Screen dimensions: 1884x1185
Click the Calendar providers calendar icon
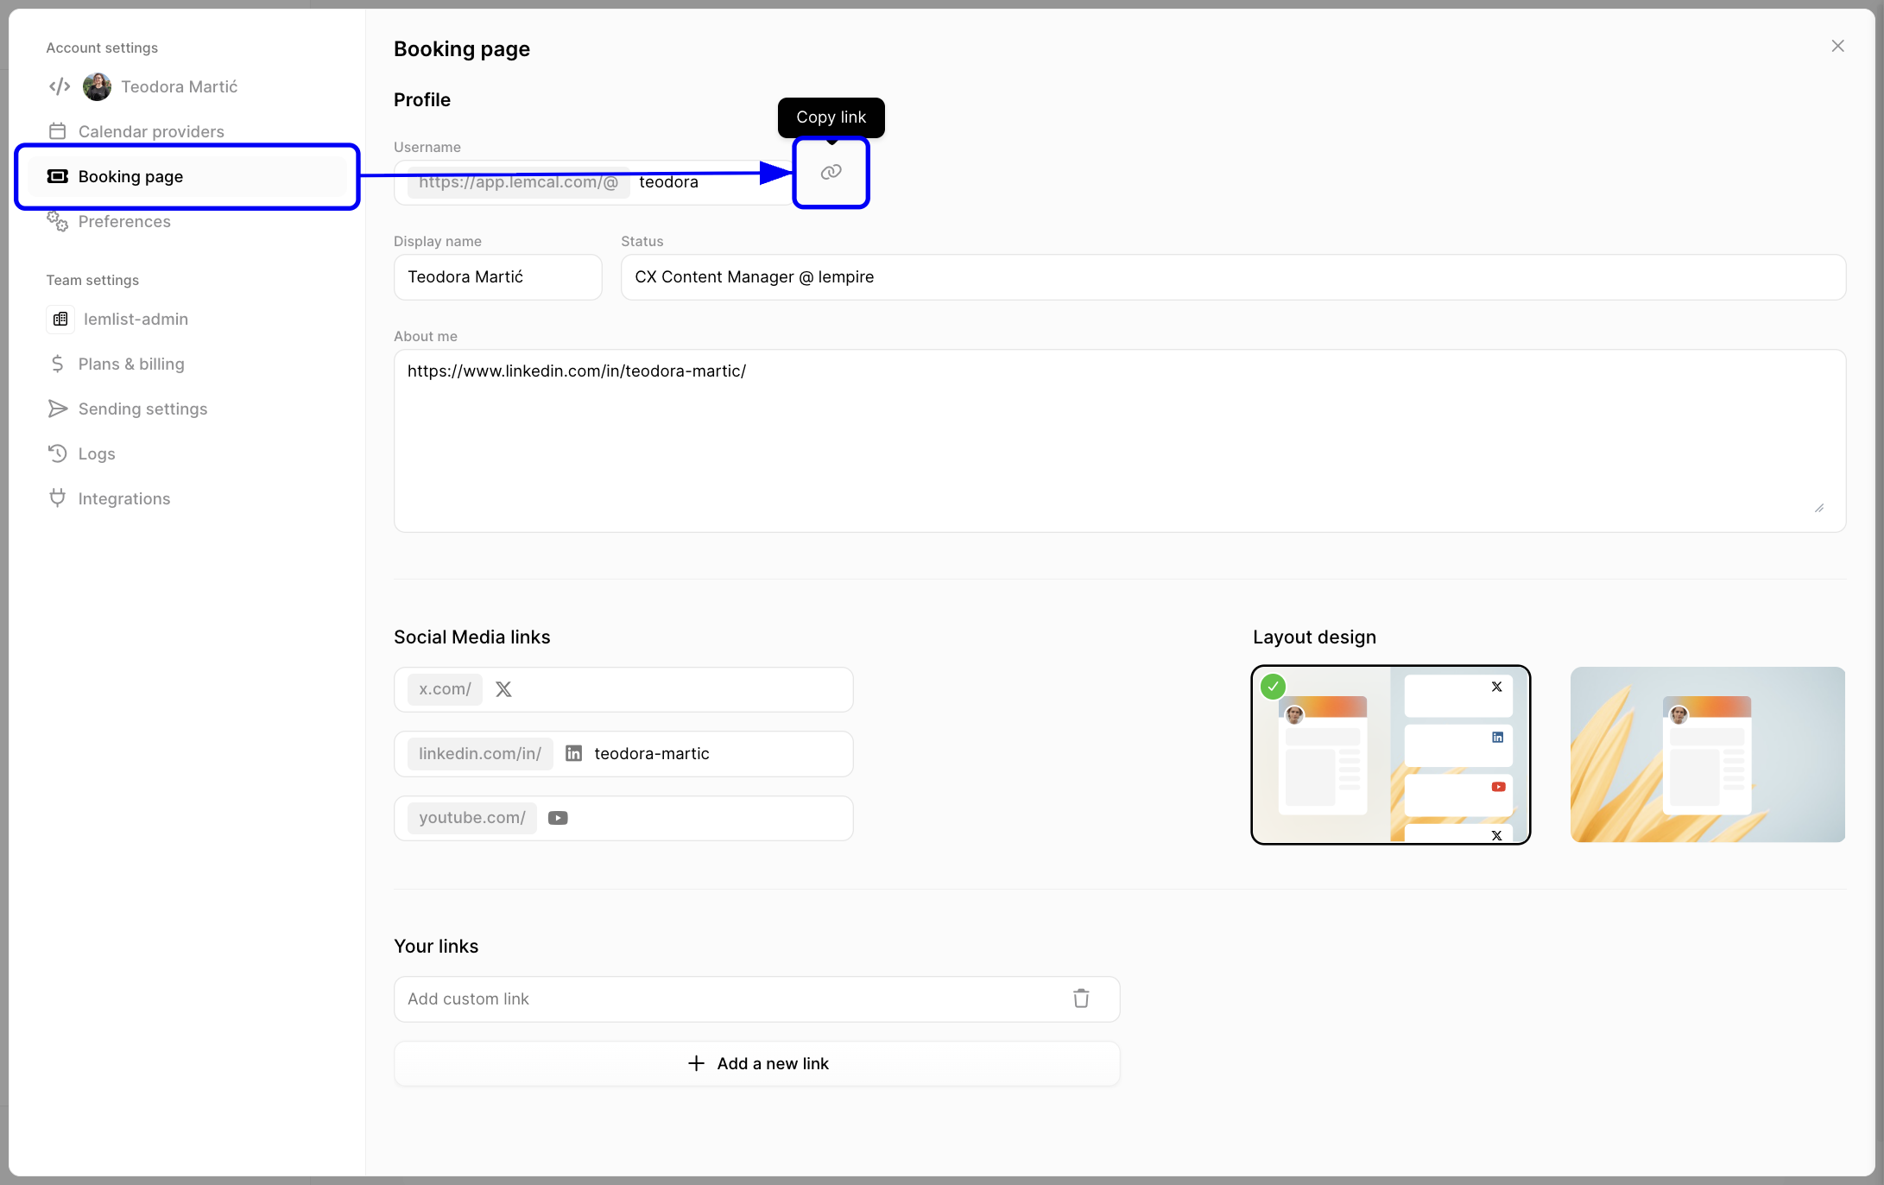click(57, 130)
